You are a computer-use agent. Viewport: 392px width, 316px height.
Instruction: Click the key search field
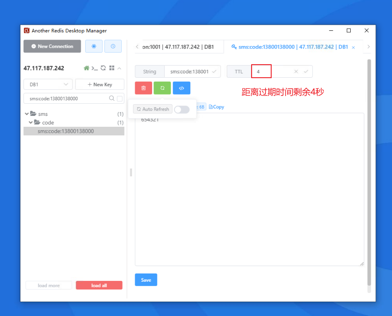coord(67,99)
